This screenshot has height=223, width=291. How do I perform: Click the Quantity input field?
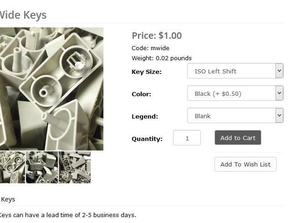tap(187, 138)
